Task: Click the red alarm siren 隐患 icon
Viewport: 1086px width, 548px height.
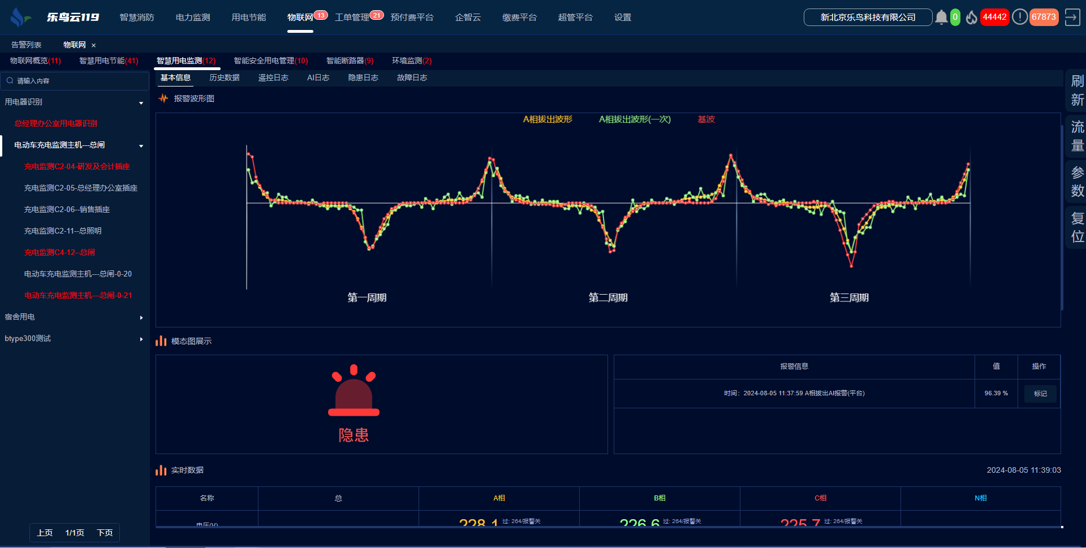Action: [354, 391]
